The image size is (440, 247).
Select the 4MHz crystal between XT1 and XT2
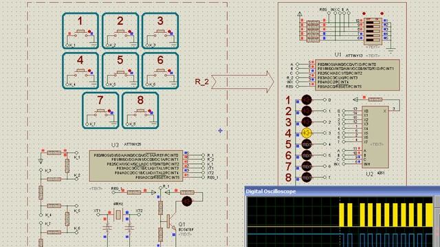coord(118,215)
